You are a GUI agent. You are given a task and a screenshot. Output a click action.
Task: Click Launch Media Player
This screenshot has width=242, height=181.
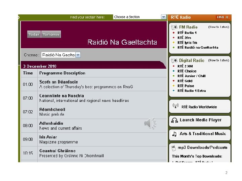[x=201, y=120]
